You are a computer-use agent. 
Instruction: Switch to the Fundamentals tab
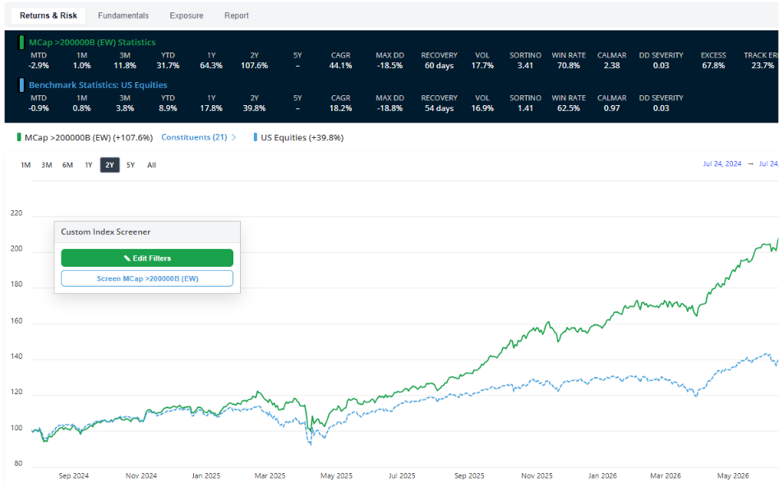(x=123, y=16)
